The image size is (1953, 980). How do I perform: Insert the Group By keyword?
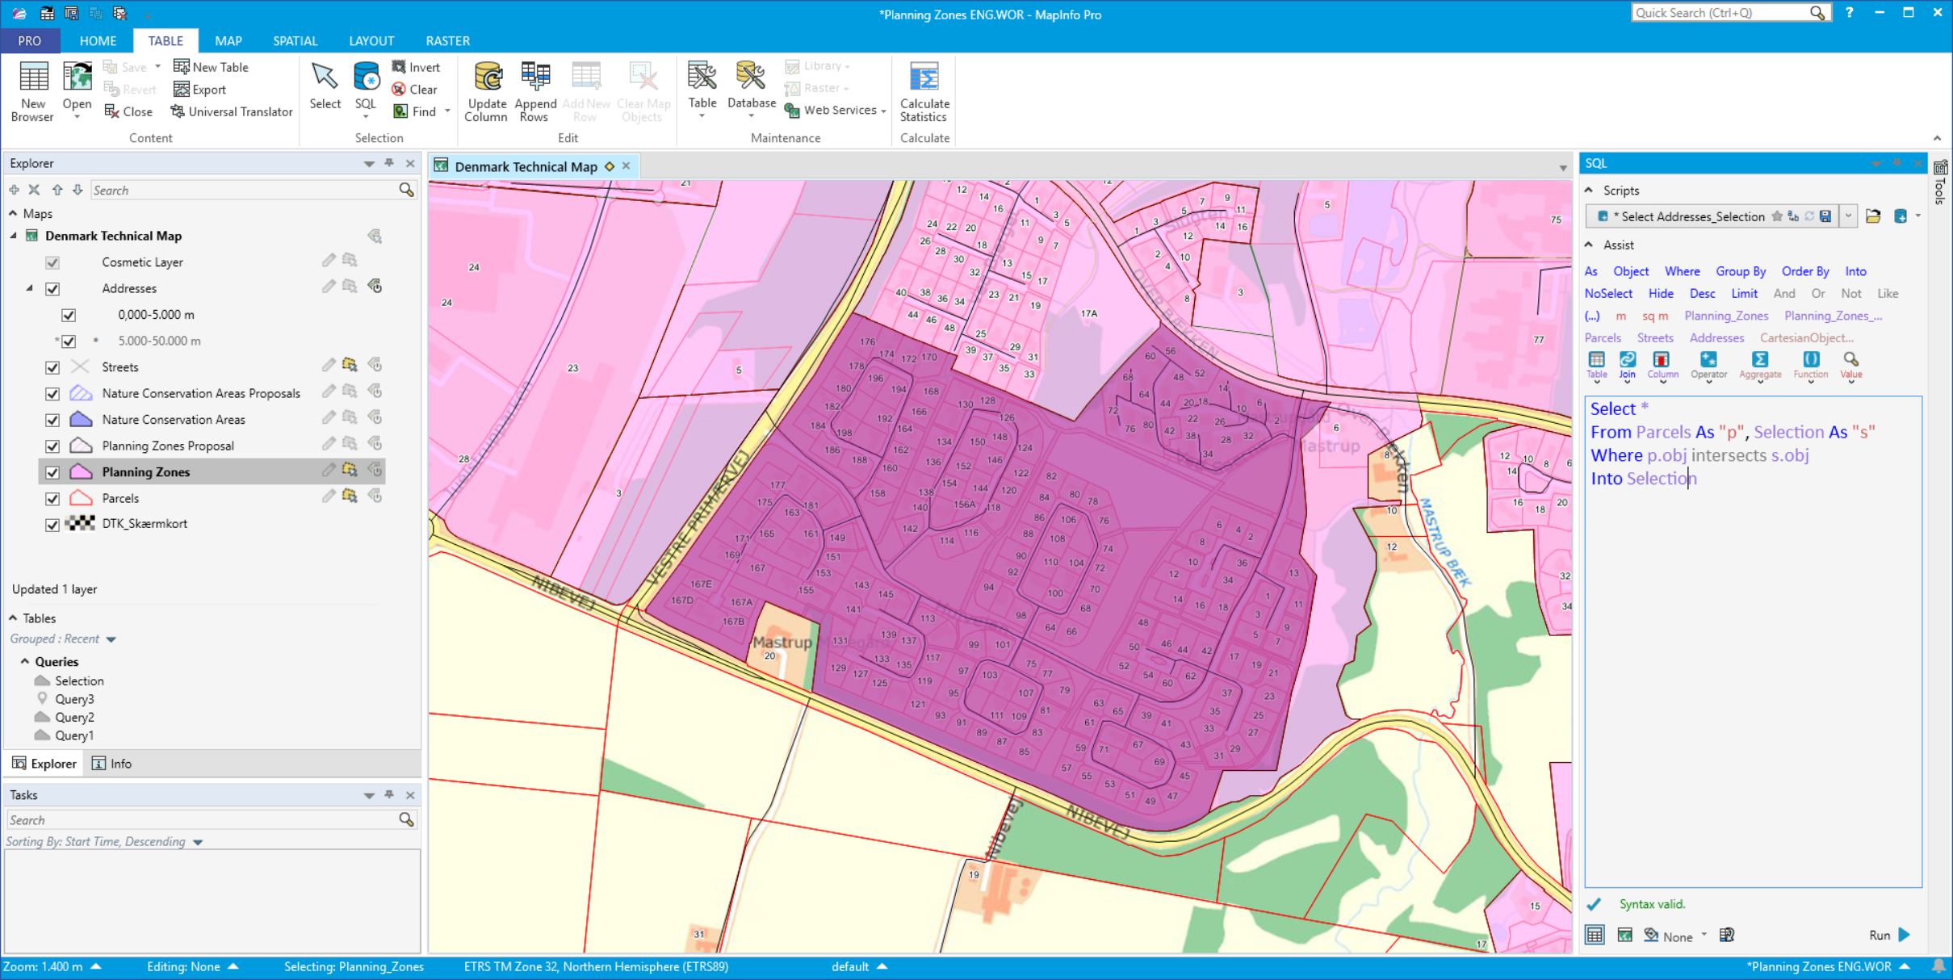[1740, 271]
